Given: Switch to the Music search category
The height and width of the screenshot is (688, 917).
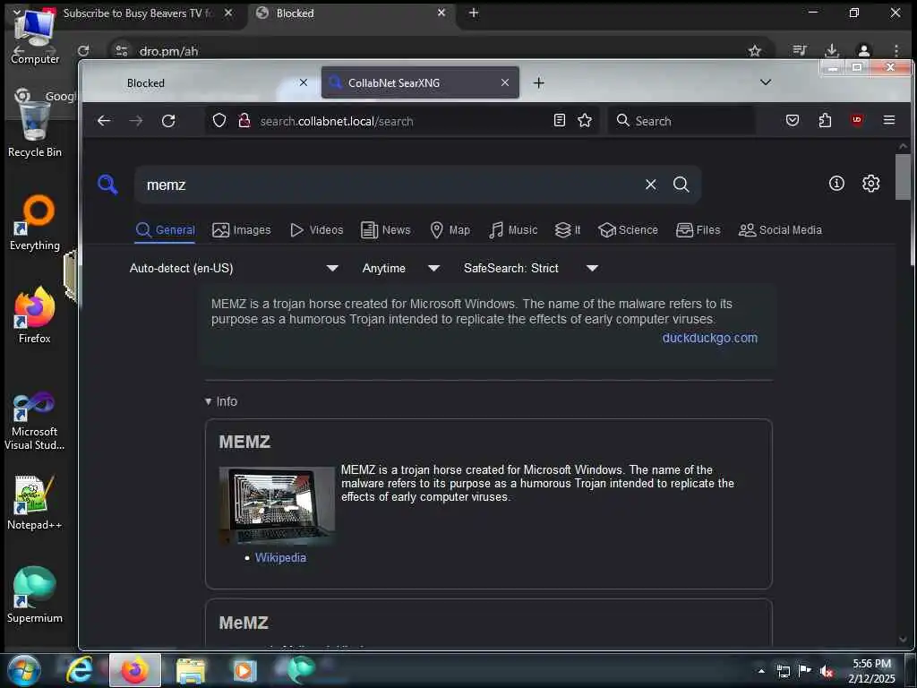Looking at the screenshot, I should click(513, 230).
